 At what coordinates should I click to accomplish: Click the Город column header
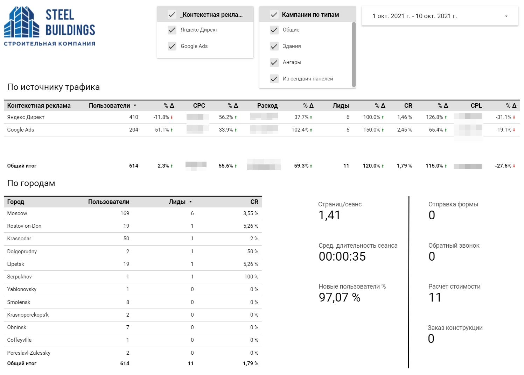tap(16, 202)
